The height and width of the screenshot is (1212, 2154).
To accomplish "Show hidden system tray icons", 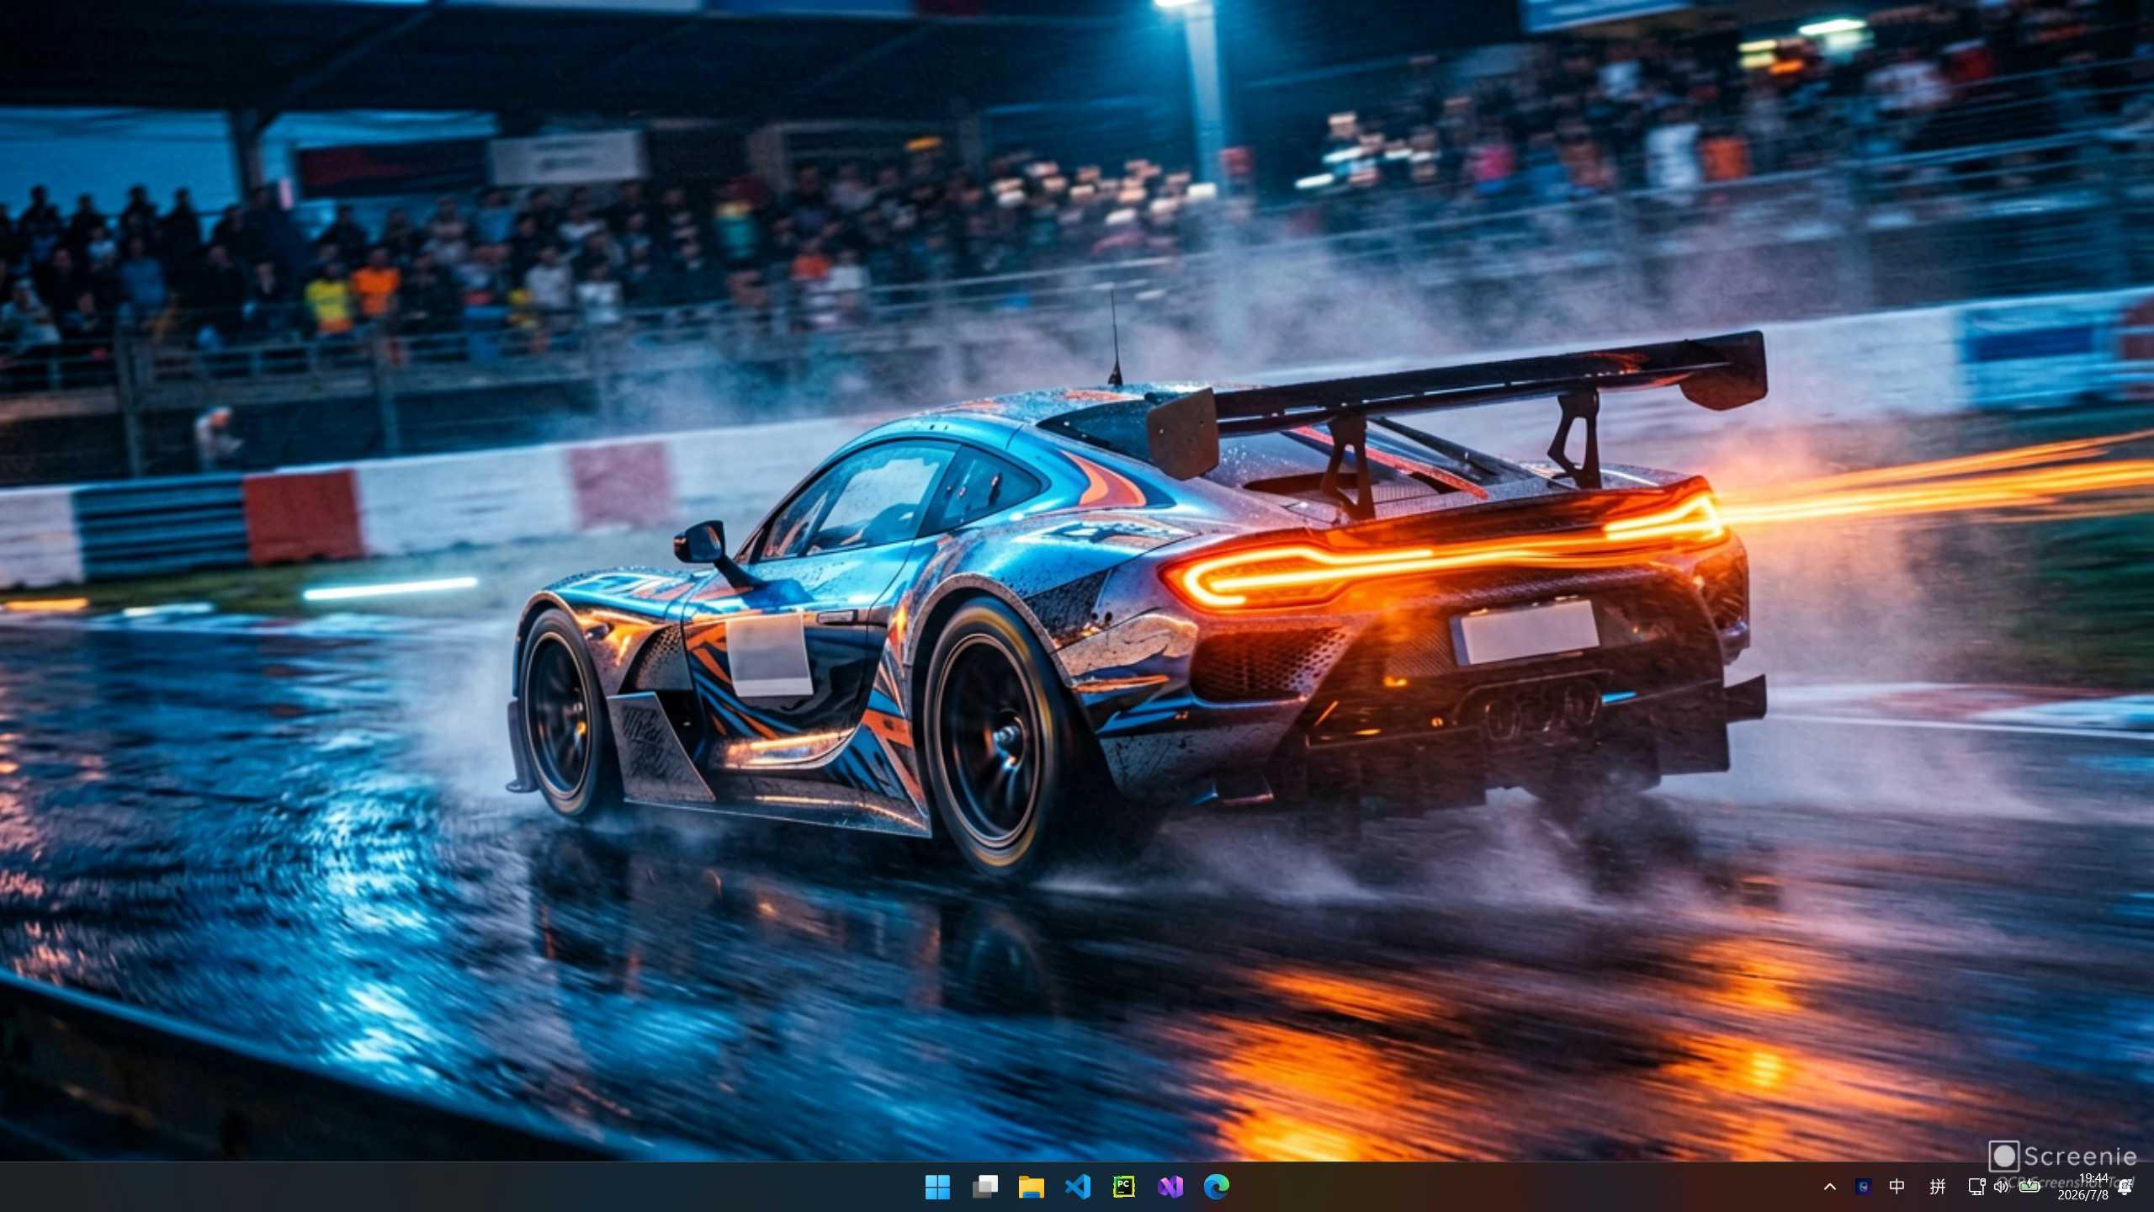I will (1829, 1187).
